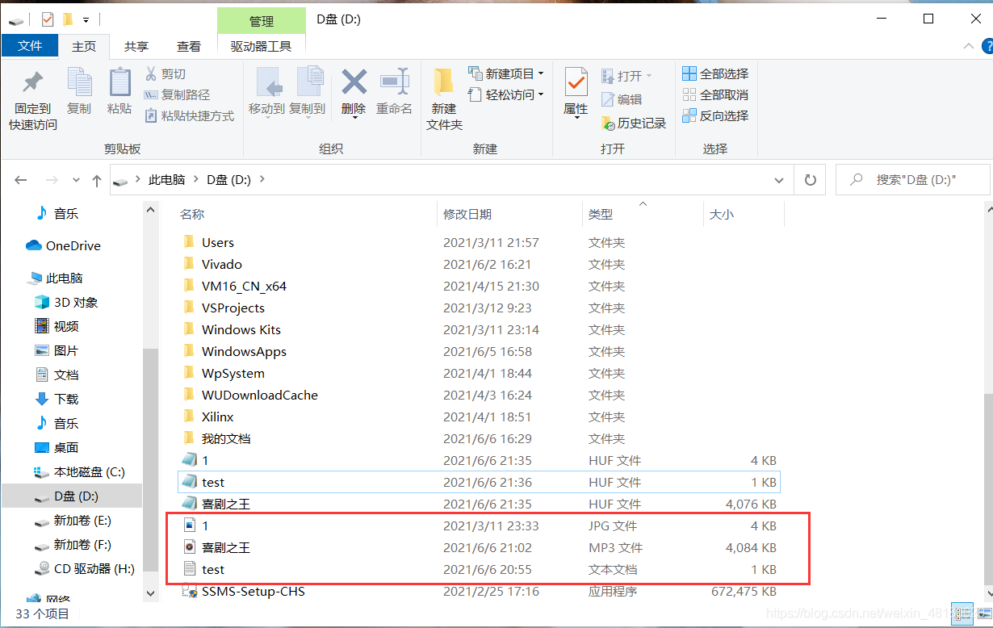This screenshot has height=628, width=993.
Task: Click Copy path (复制路径)
Action: (x=177, y=94)
